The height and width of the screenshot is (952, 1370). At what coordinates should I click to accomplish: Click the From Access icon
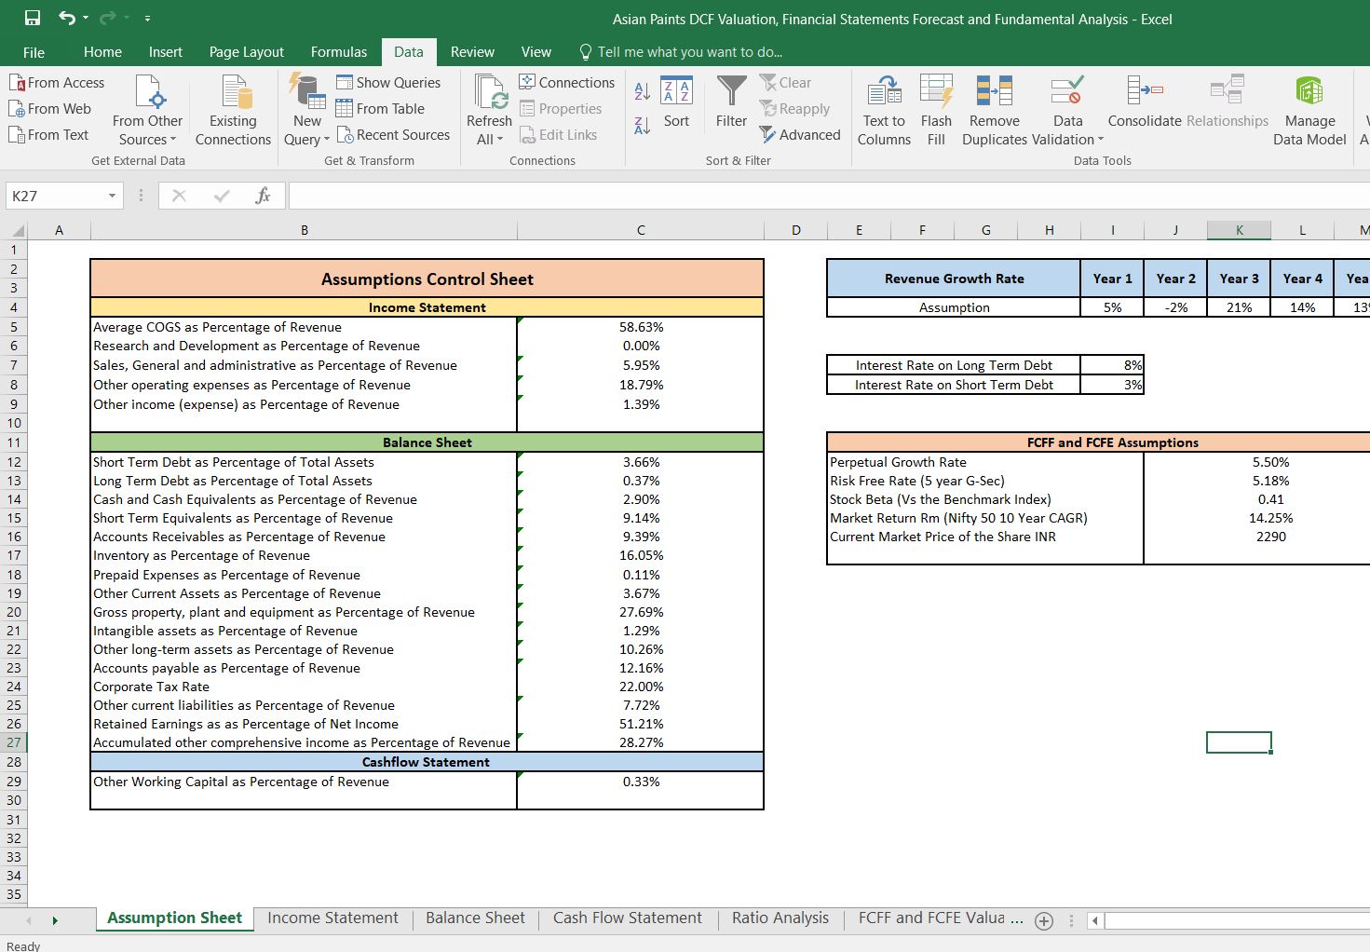click(17, 83)
